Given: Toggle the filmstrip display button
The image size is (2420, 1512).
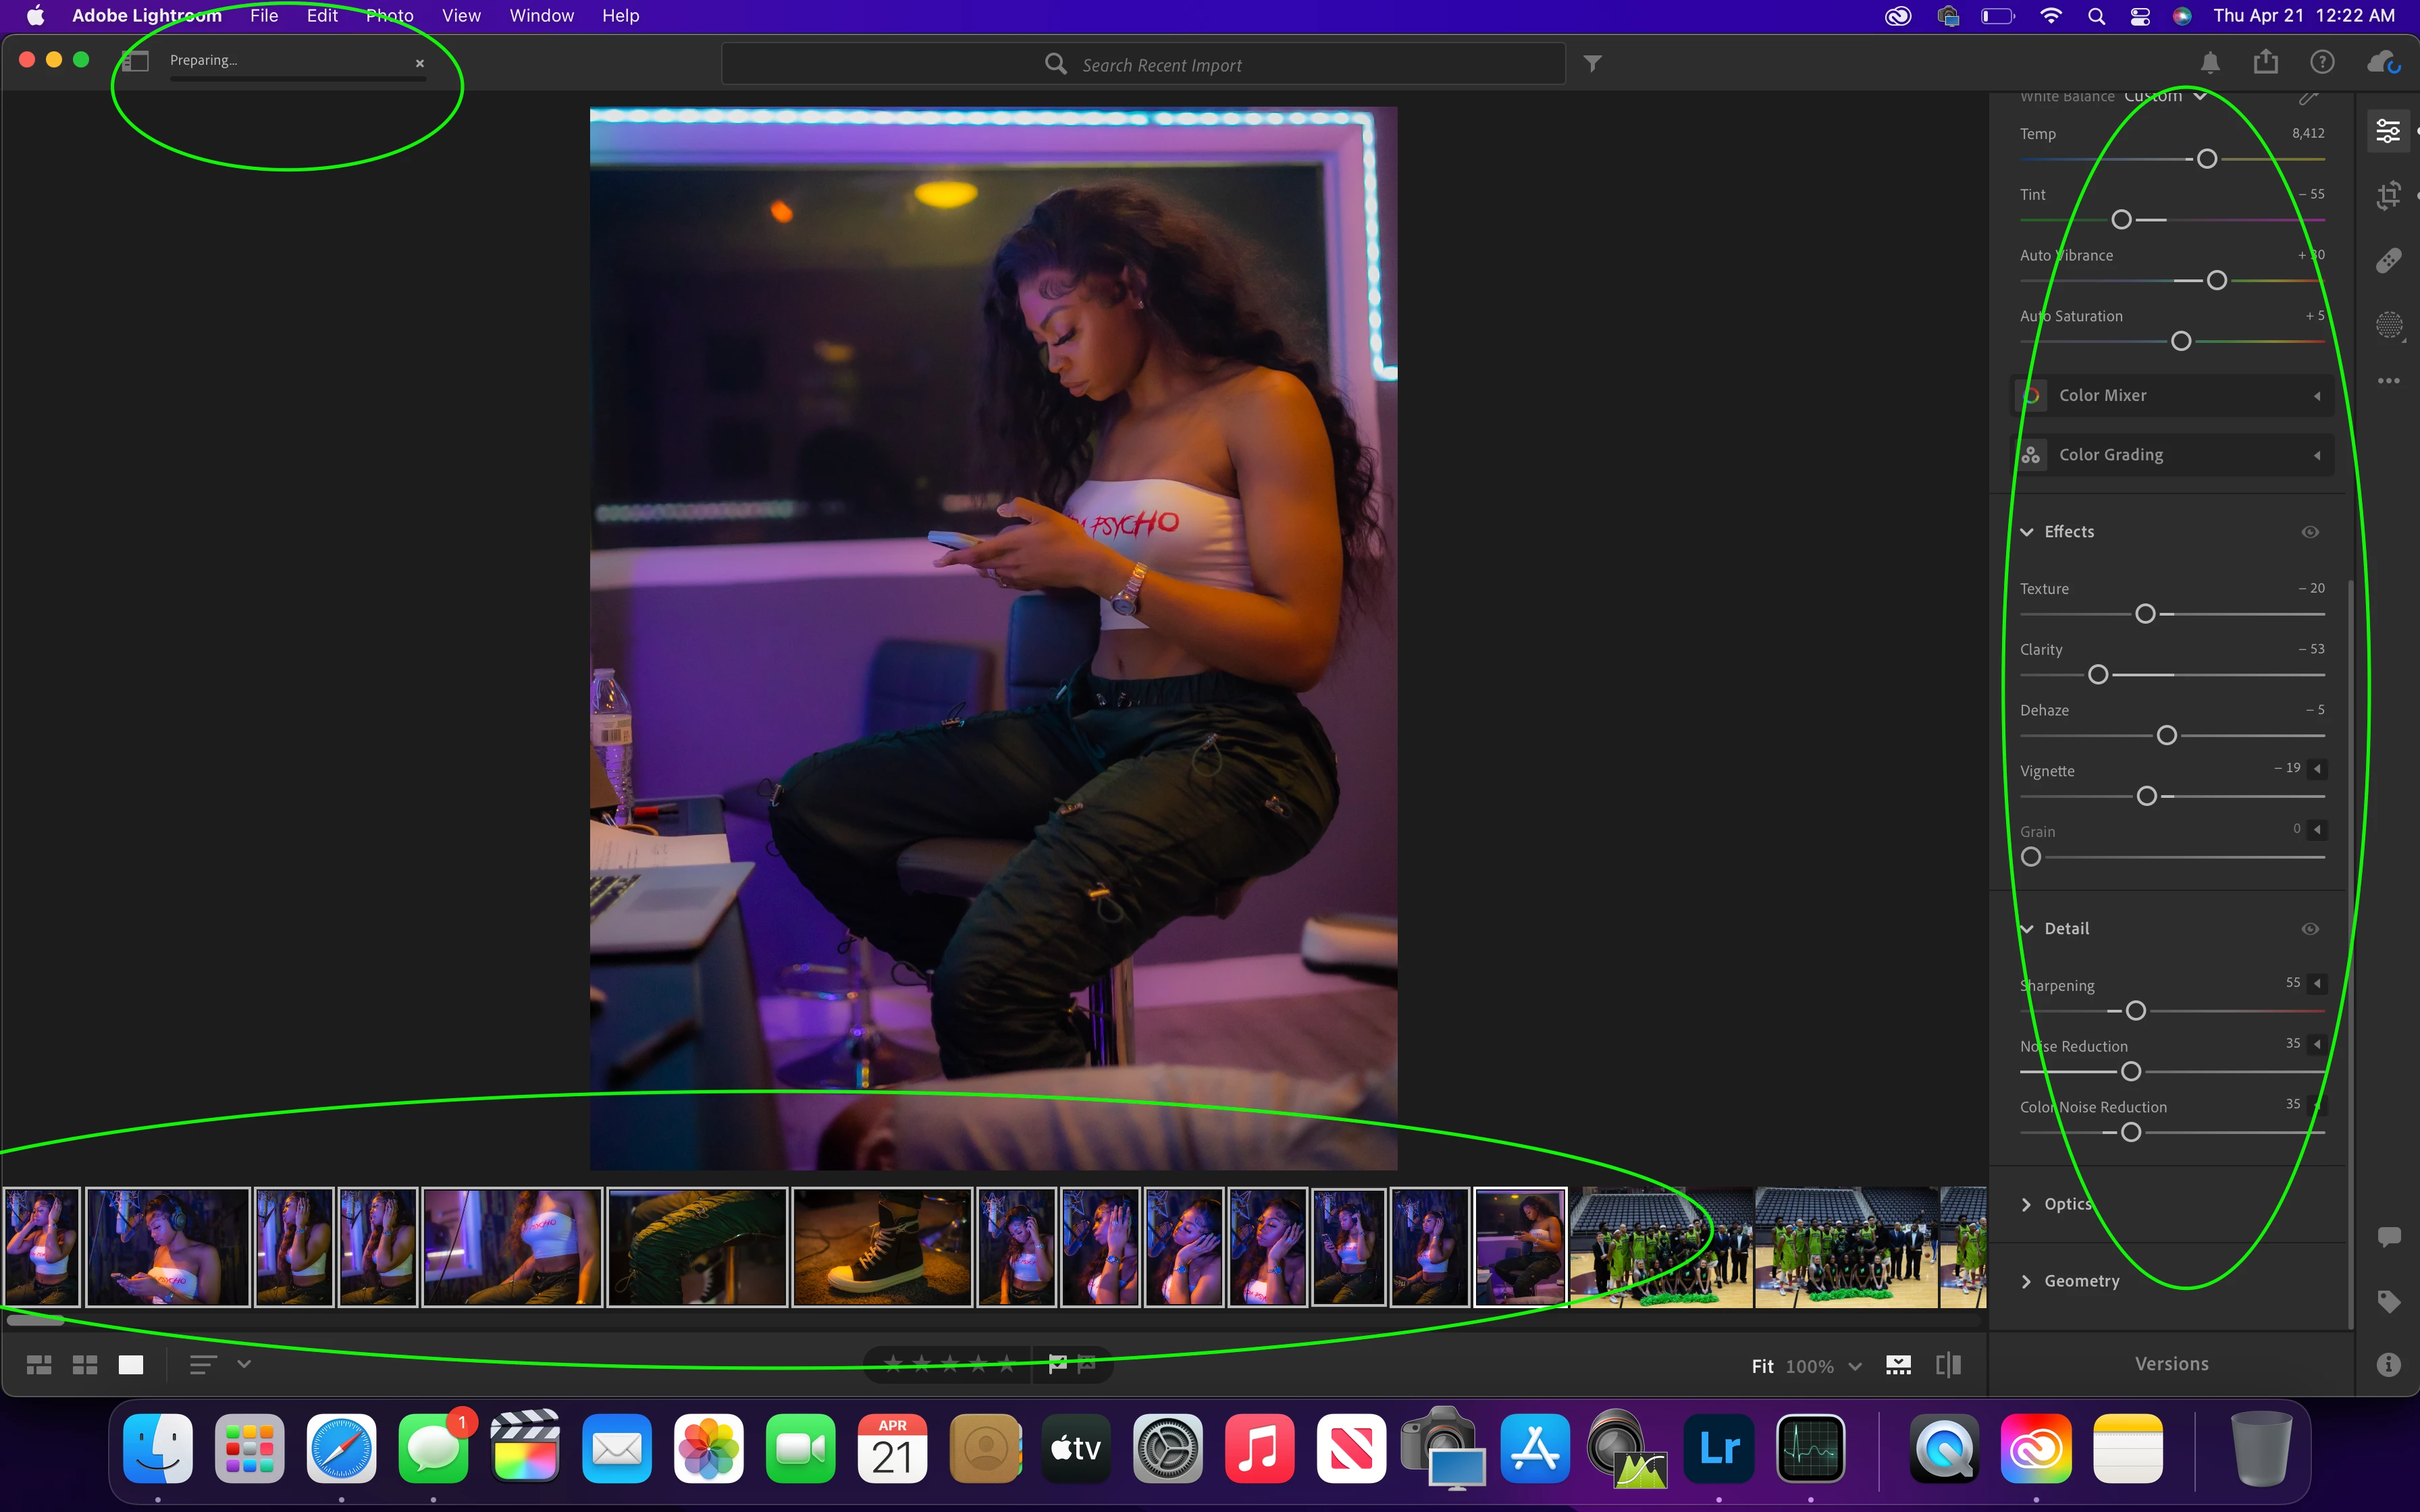Looking at the screenshot, I should pos(1898,1365).
